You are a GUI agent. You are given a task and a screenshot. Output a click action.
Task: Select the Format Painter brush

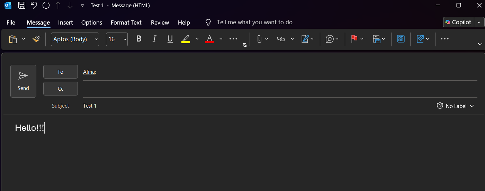pos(36,39)
